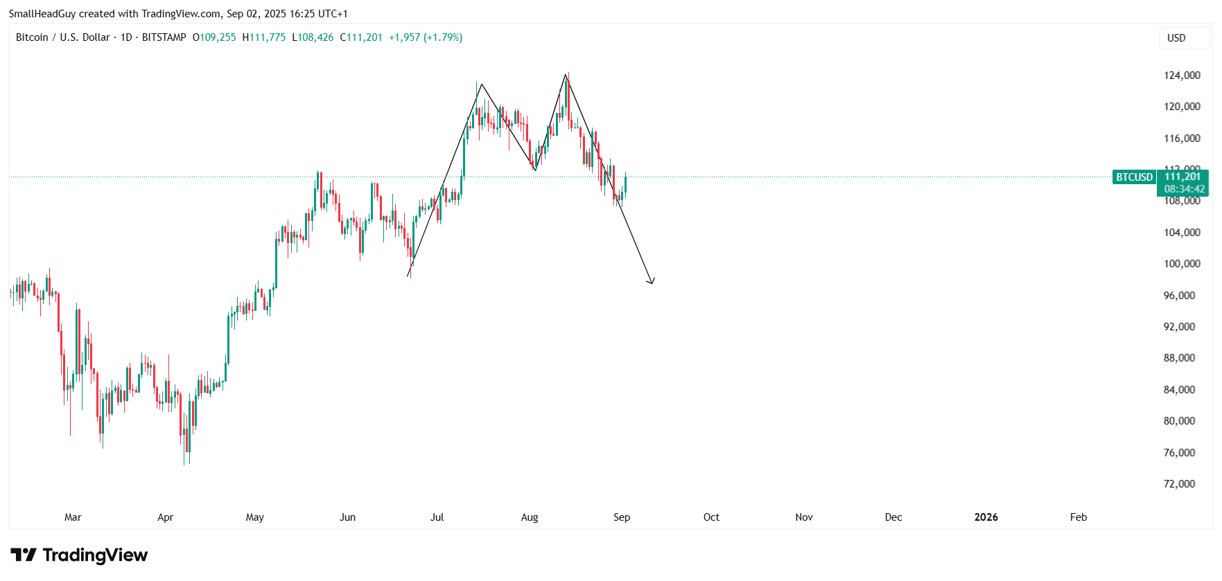Click the 2026 label on the time axis
Viewport: 1222px width, 581px height.
coord(986,517)
